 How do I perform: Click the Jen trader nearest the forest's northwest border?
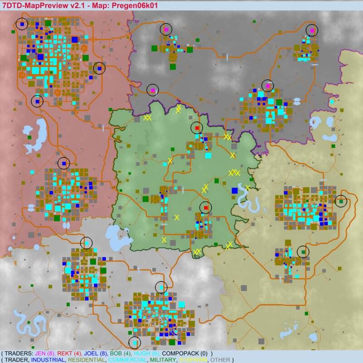153,91
